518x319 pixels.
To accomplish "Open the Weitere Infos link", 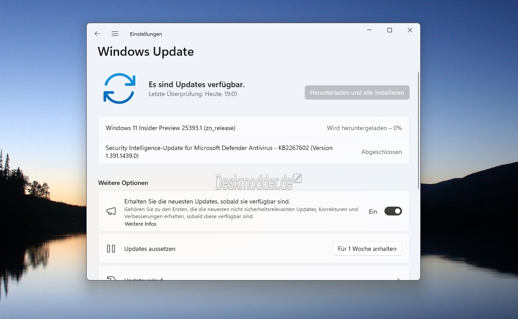I will click(140, 224).
